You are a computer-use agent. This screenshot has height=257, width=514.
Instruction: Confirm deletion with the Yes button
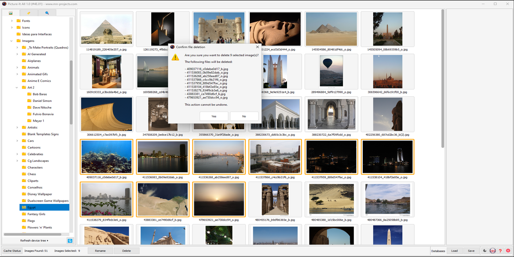[214, 116]
